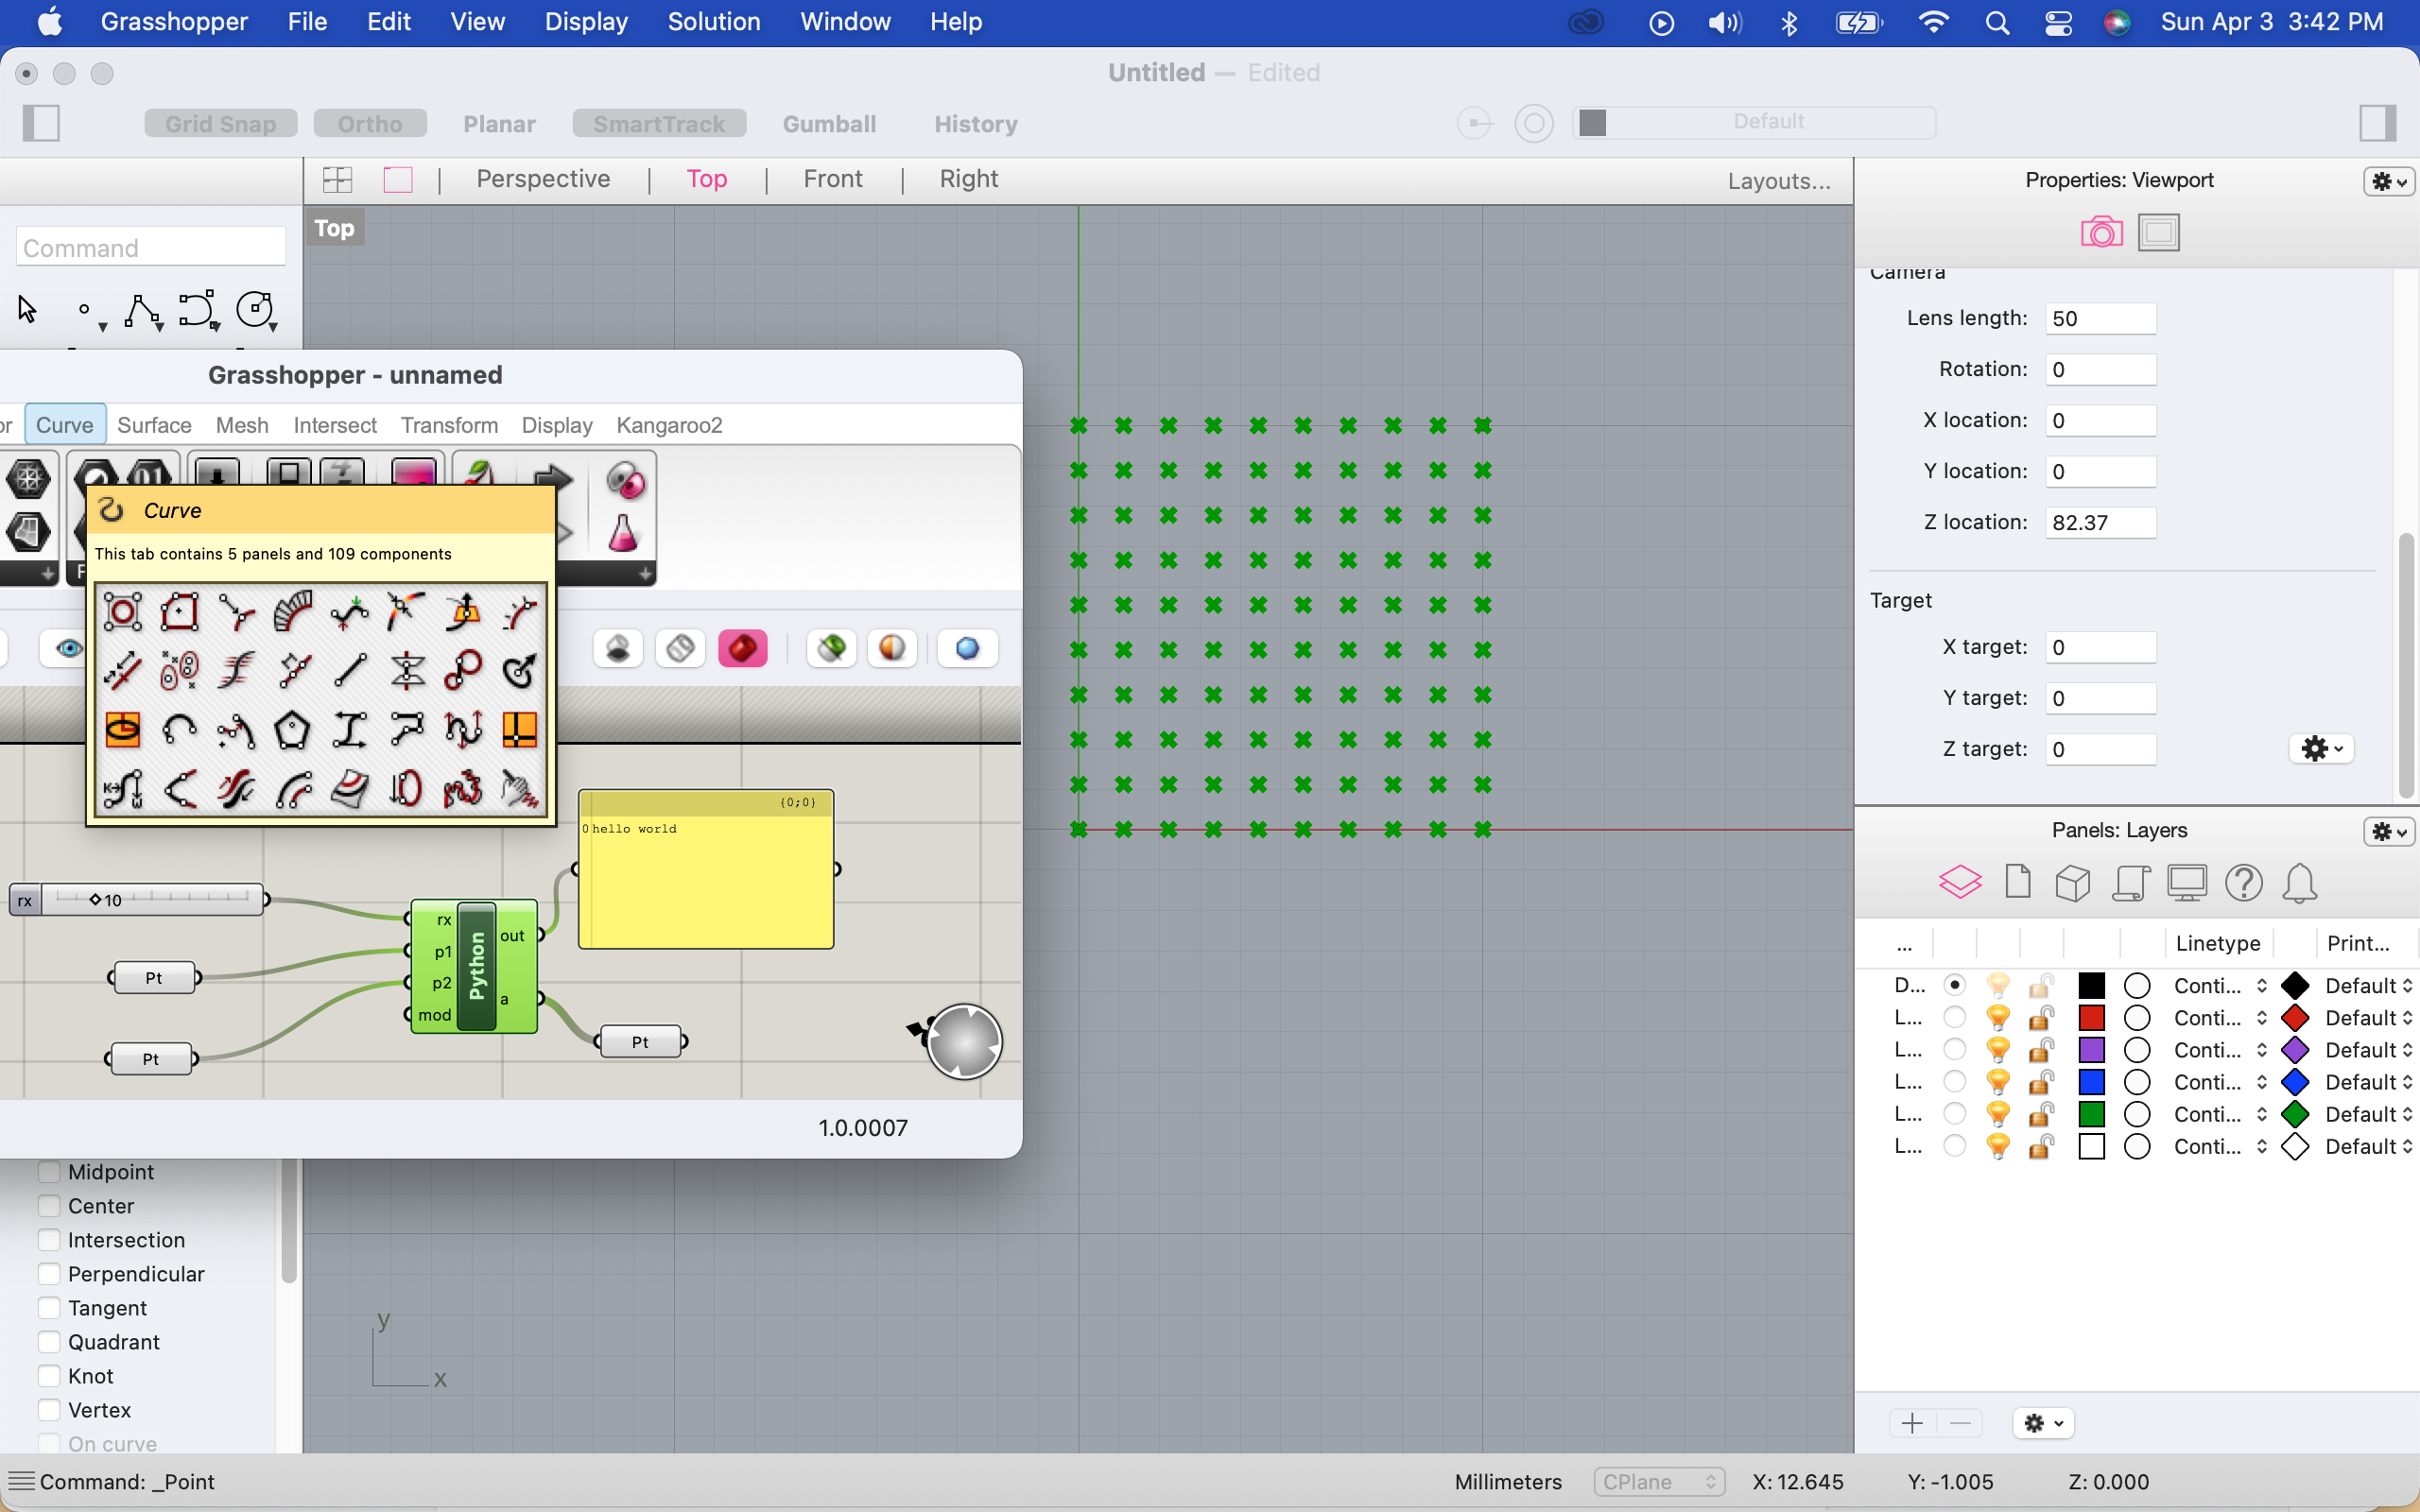The height and width of the screenshot is (1512, 2420).
Task: Toggle the lock on the purple layer
Action: [x=2041, y=1049]
